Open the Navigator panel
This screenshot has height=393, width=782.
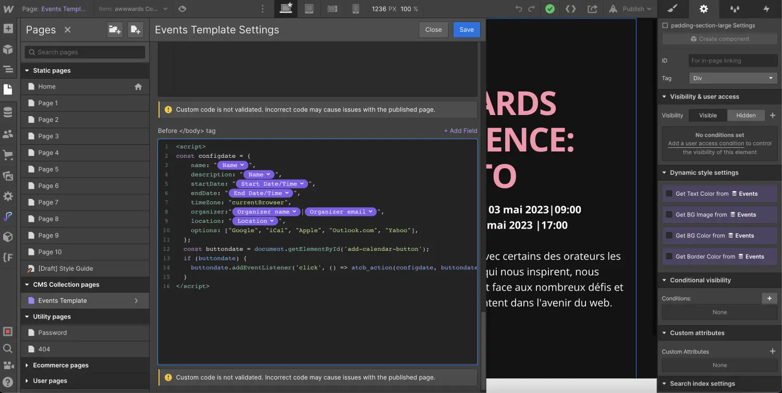8,69
